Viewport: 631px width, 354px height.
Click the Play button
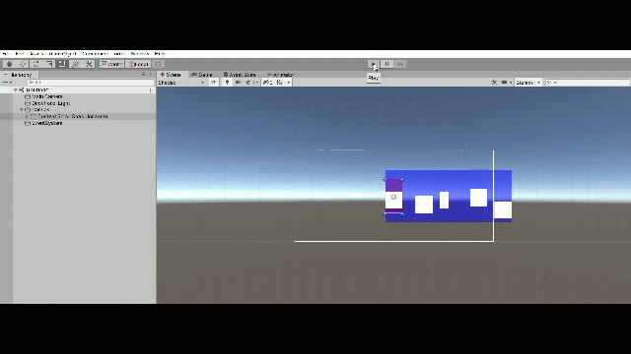(373, 64)
